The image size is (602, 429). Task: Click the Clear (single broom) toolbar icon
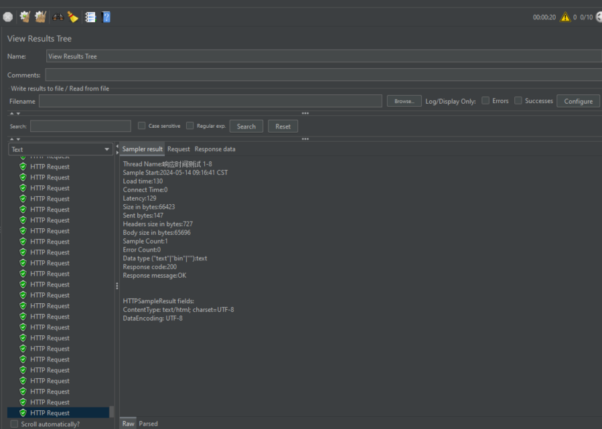[x=25, y=17]
